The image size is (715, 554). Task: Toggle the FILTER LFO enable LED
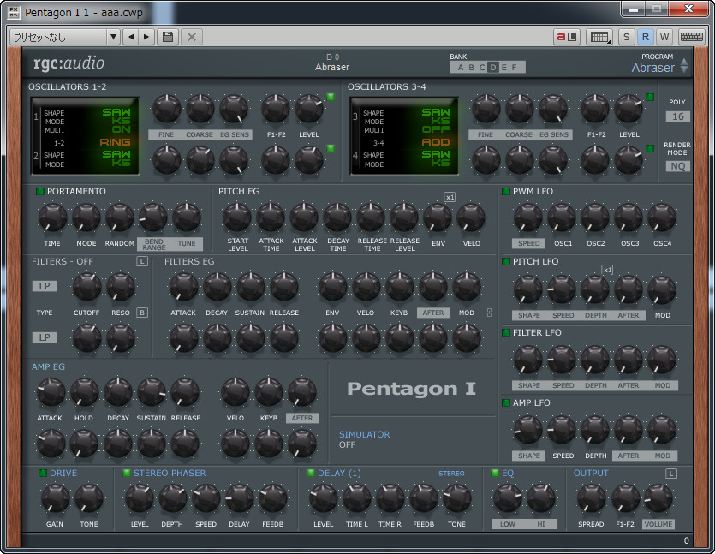click(x=506, y=333)
